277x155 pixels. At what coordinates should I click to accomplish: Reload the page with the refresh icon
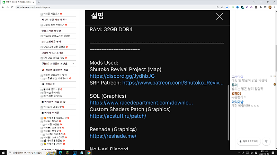(x=12, y=7)
